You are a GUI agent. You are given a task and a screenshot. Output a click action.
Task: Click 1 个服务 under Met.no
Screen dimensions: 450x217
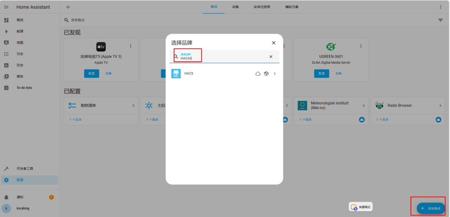tap(306, 120)
